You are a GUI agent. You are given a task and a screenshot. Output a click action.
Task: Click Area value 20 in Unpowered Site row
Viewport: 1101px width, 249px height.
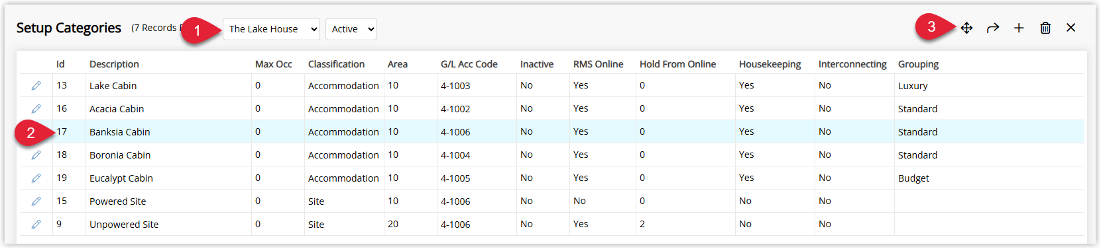click(393, 225)
